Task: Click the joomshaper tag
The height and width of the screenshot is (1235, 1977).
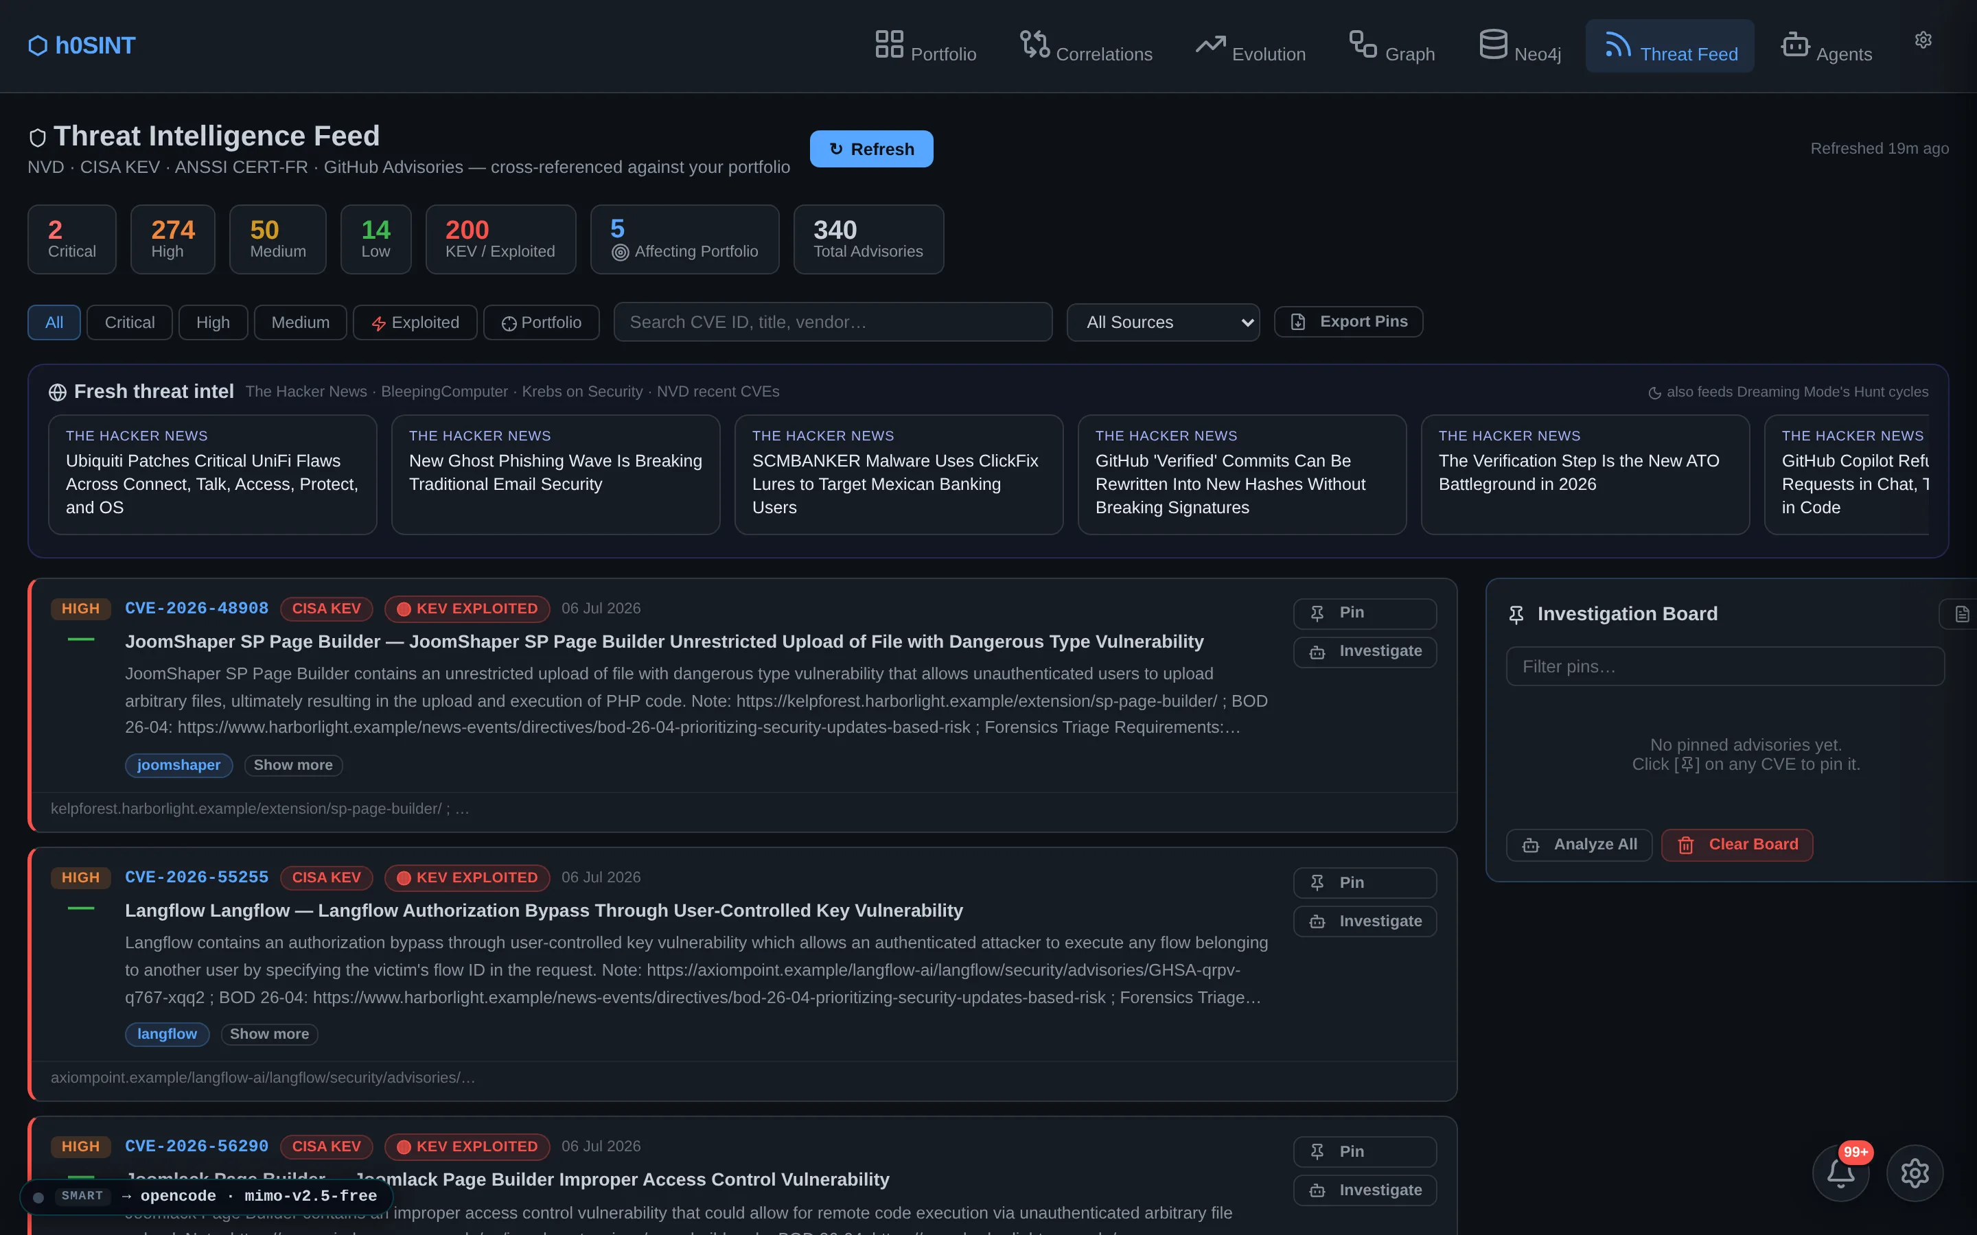Action: click(x=178, y=765)
